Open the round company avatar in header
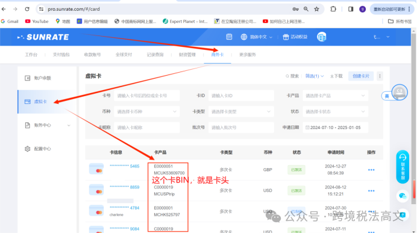This screenshot has height=233, width=417. click(x=322, y=37)
